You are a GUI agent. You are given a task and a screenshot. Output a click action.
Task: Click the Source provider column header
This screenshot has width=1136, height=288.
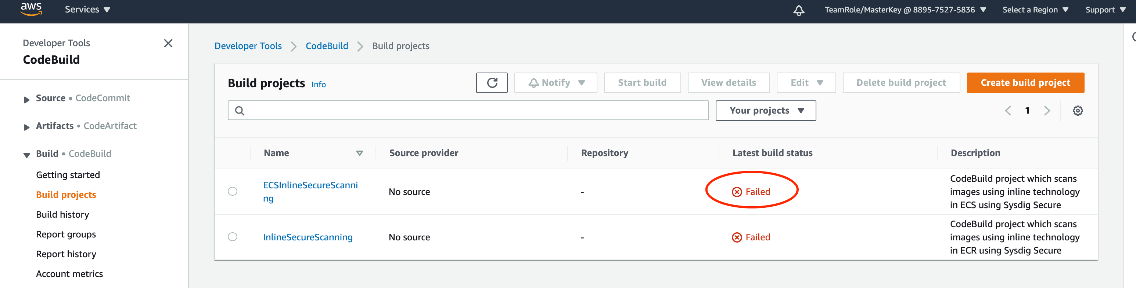(x=423, y=153)
